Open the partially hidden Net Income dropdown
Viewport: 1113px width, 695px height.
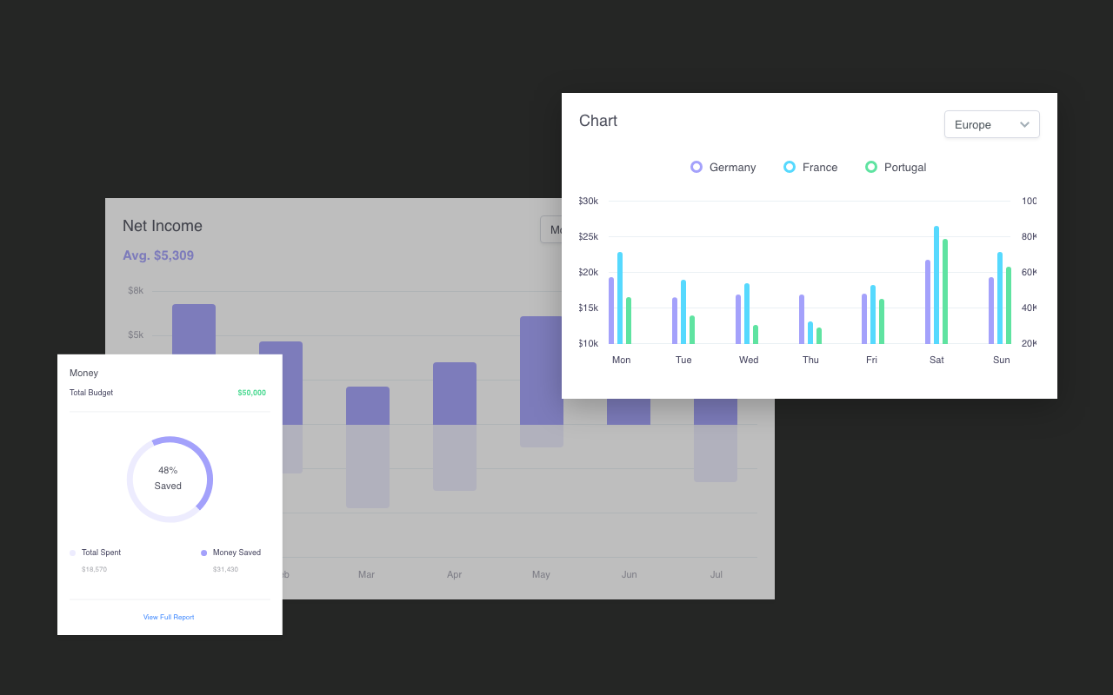coord(551,230)
